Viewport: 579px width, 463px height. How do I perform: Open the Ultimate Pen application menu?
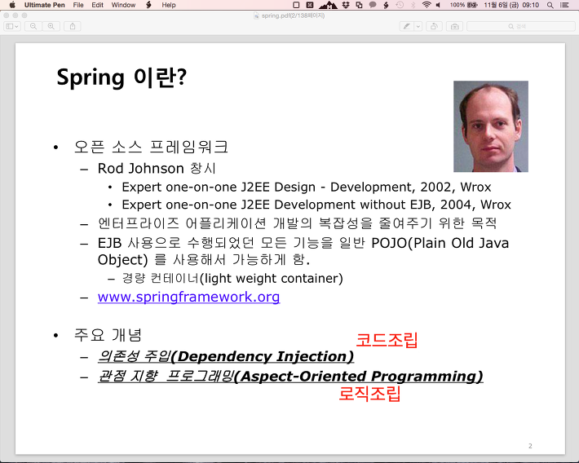click(44, 5)
